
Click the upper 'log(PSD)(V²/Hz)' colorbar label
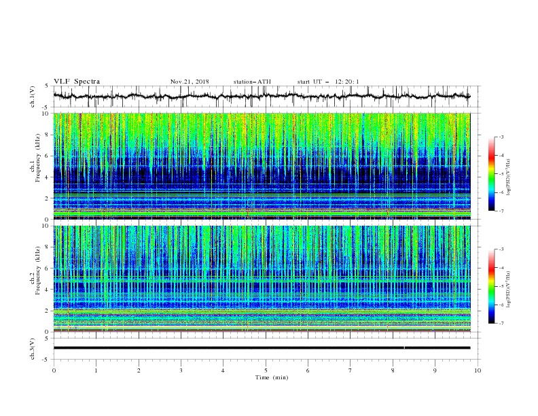click(x=509, y=177)
